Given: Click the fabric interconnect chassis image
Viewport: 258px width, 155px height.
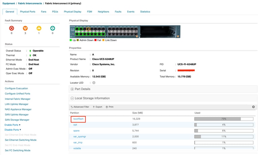Looking at the screenshot, I should [x=125, y=32].
